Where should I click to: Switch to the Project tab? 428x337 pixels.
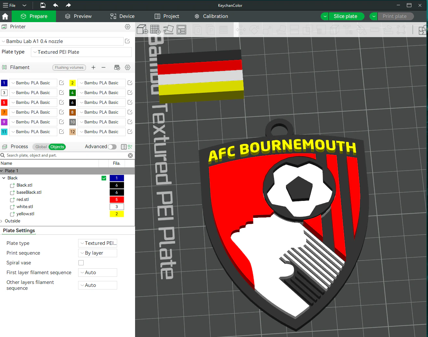pos(167,16)
